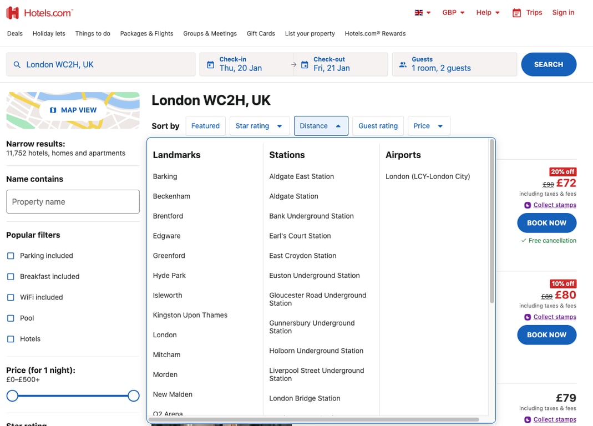Open the Guests selector
The height and width of the screenshot is (426, 593).
click(x=454, y=64)
